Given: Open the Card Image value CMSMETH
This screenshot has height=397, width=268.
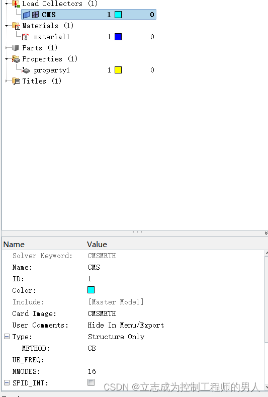Looking at the screenshot, I should [x=102, y=313].
